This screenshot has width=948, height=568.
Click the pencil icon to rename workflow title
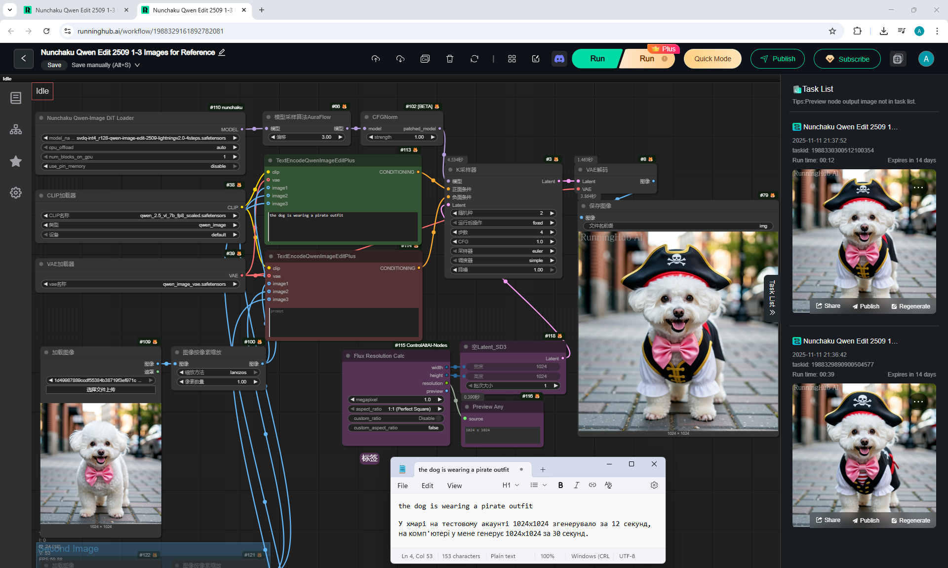(x=222, y=52)
